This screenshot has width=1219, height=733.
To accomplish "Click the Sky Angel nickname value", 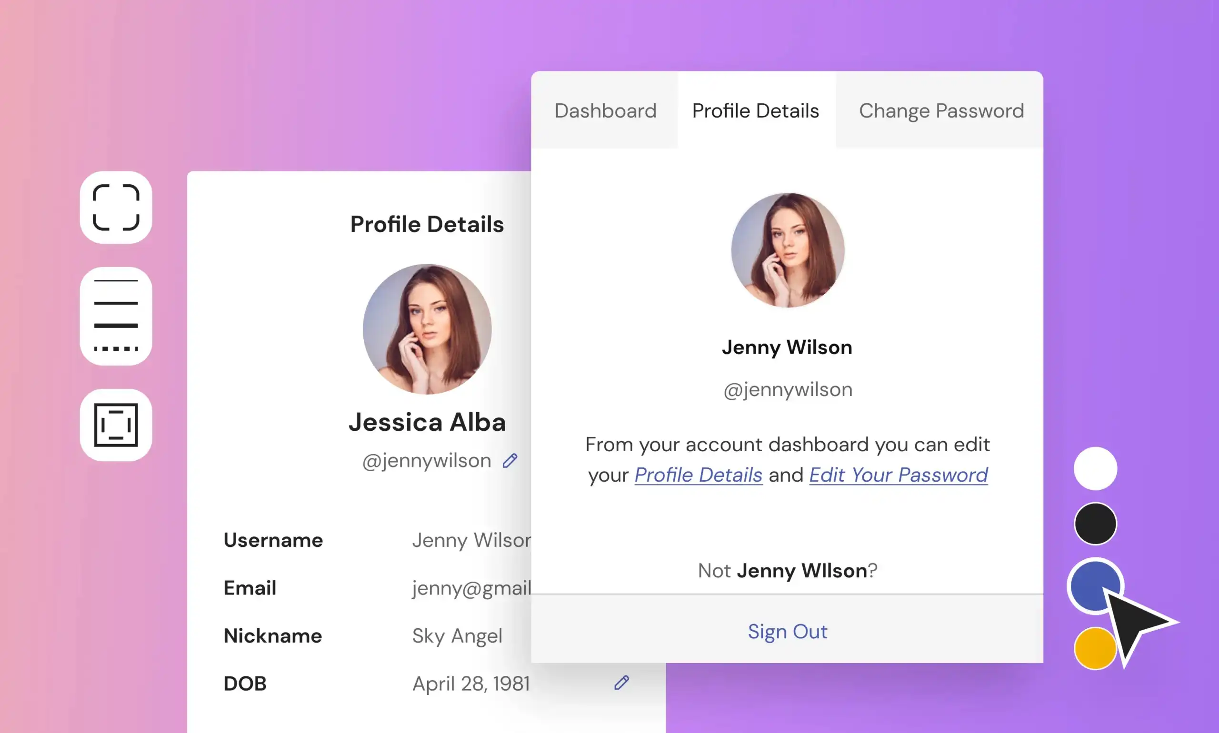I will click(457, 636).
